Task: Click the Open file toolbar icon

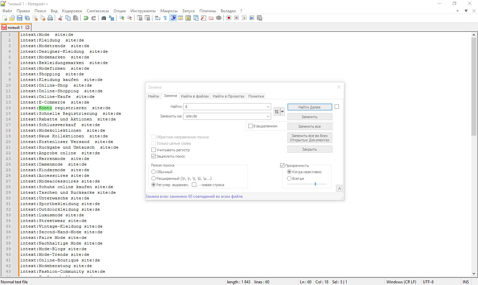Action: tap(12, 18)
